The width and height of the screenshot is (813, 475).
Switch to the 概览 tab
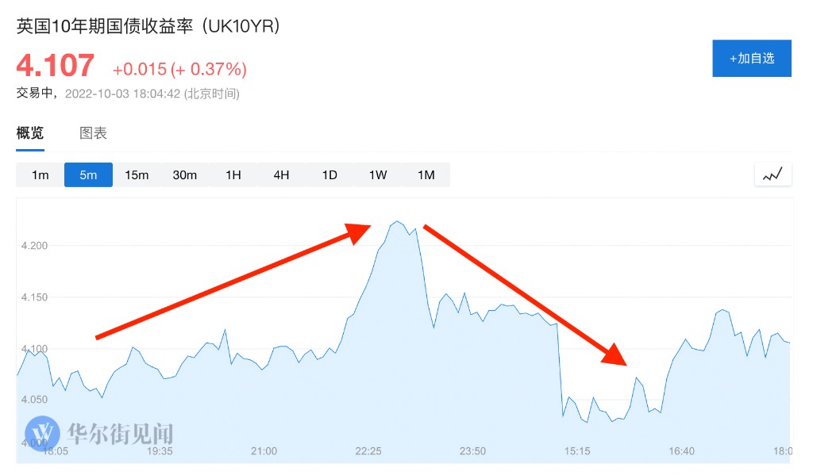pyautogui.click(x=30, y=133)
